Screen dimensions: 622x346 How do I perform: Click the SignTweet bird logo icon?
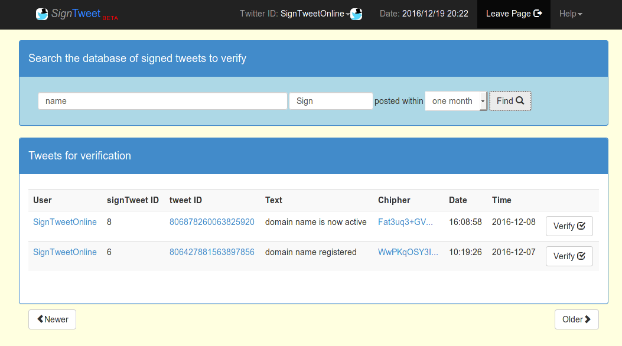(42, 14)
